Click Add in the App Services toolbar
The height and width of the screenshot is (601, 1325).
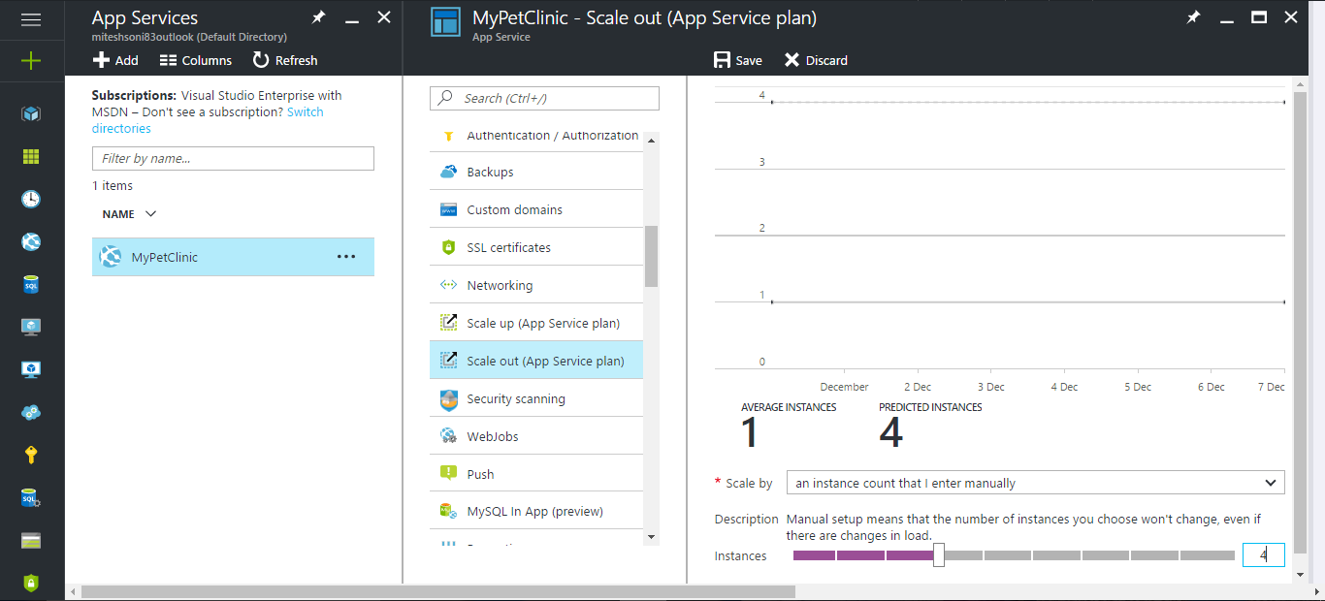[115, 60]
